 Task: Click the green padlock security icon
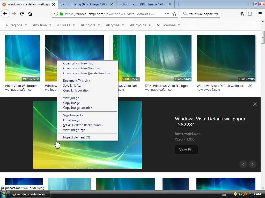[x=61, y=14]
